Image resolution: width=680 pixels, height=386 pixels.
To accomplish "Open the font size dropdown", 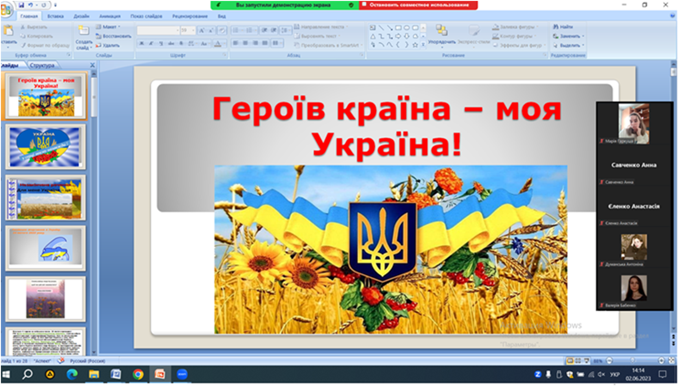I will [x=193, y=30].
